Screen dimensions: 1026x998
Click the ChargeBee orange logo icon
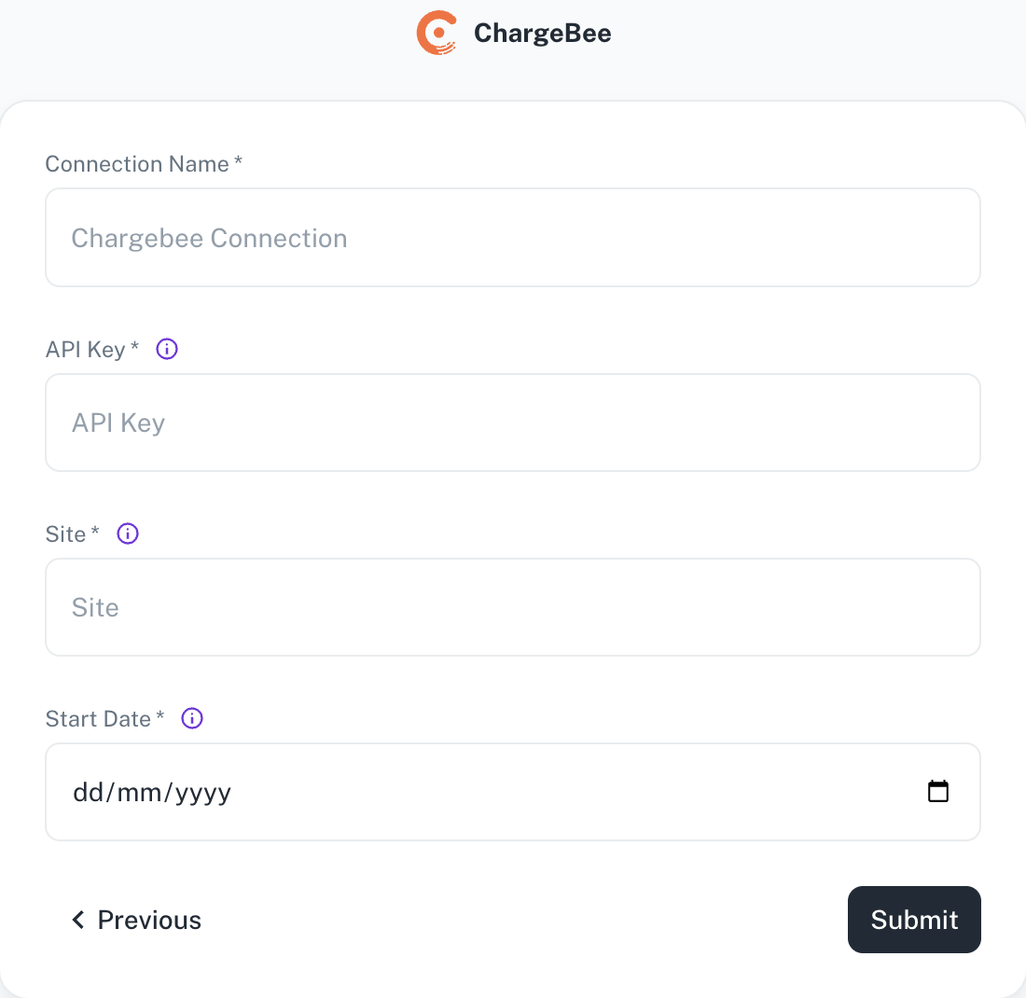click(x=437, y=33)
